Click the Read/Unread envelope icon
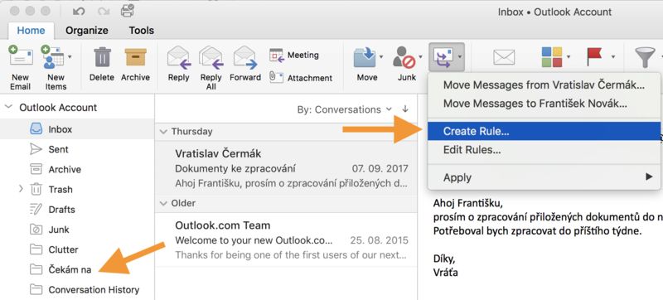Image resolution: width=663 pixels, height=300 pixels. 504,57
